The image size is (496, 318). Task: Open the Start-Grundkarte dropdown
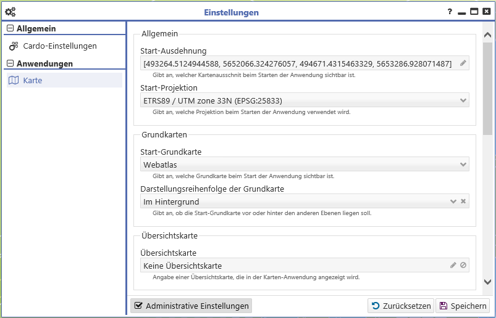click(463, 165)
